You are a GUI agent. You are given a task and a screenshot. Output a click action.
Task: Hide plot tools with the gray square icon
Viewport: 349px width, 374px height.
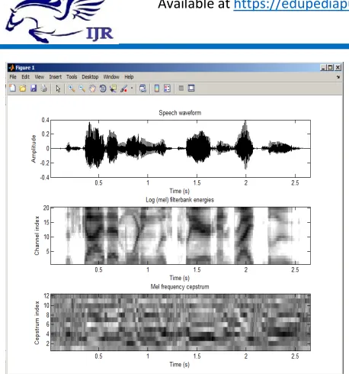pyautogui.click(x=181, y=89)
